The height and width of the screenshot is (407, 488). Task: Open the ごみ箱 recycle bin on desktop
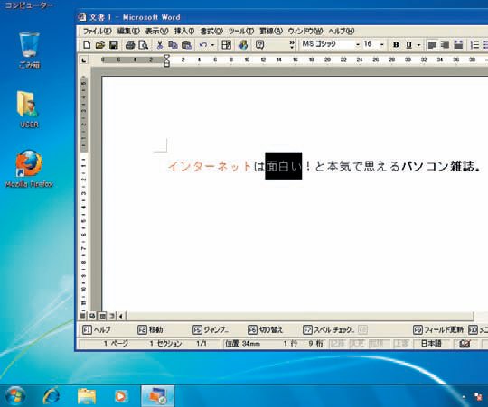[x=29, y=50]
